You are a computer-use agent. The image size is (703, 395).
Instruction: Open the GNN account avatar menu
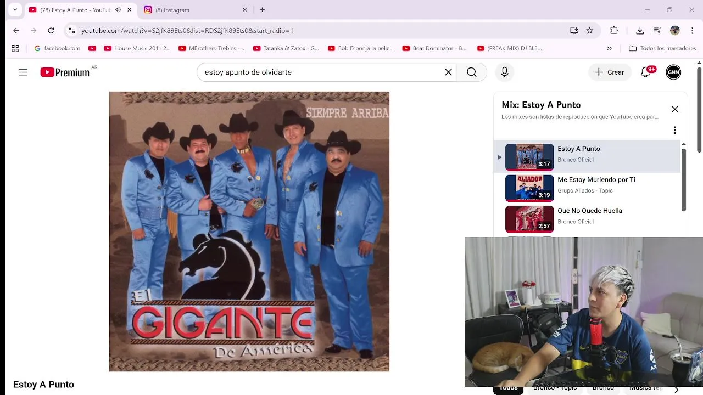[673, 72]
